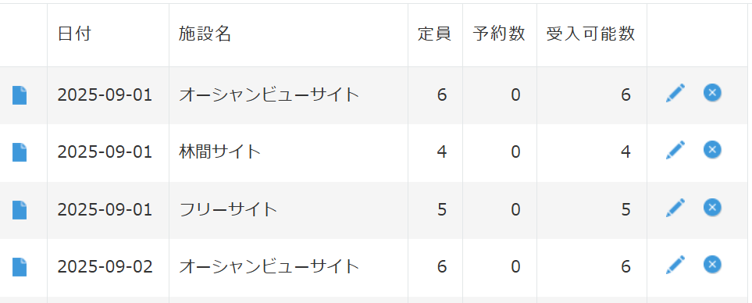Select the 2025-09-02 date cell
This screenshot has height=303, width=752.
[x=108, y=267]
